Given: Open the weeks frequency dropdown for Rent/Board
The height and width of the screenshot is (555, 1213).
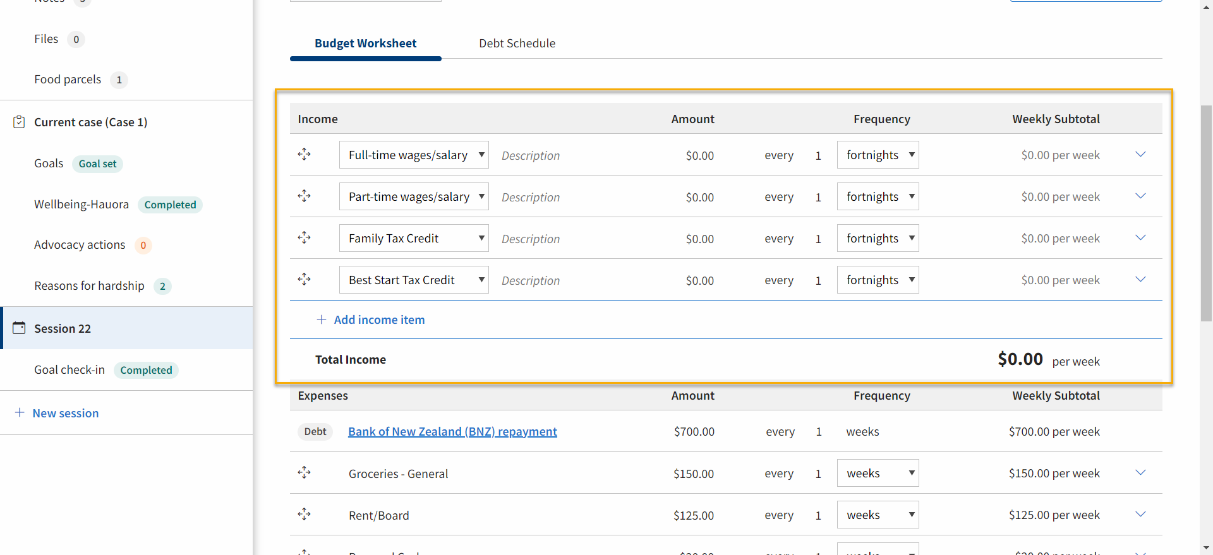Looking at the screenshot, I should 878,515.
